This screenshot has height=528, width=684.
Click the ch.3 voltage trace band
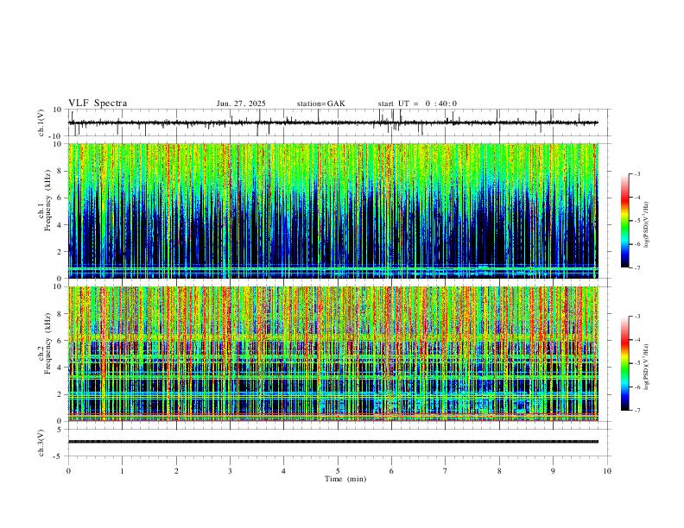pos(333,442)
